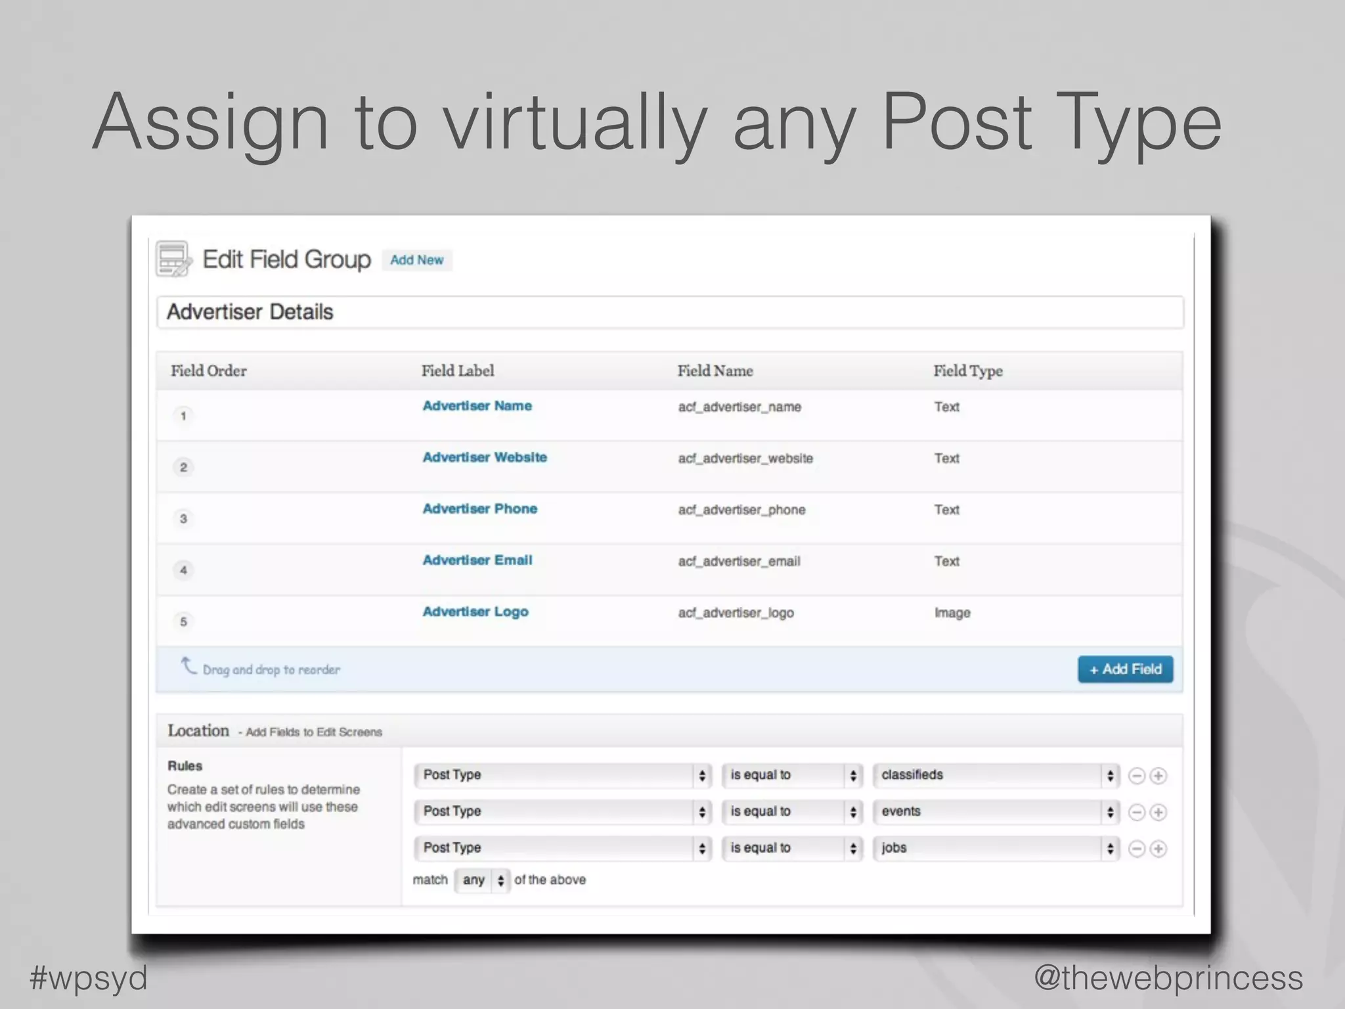
Task: Open the Advertiser Email field
Action: 477,560
